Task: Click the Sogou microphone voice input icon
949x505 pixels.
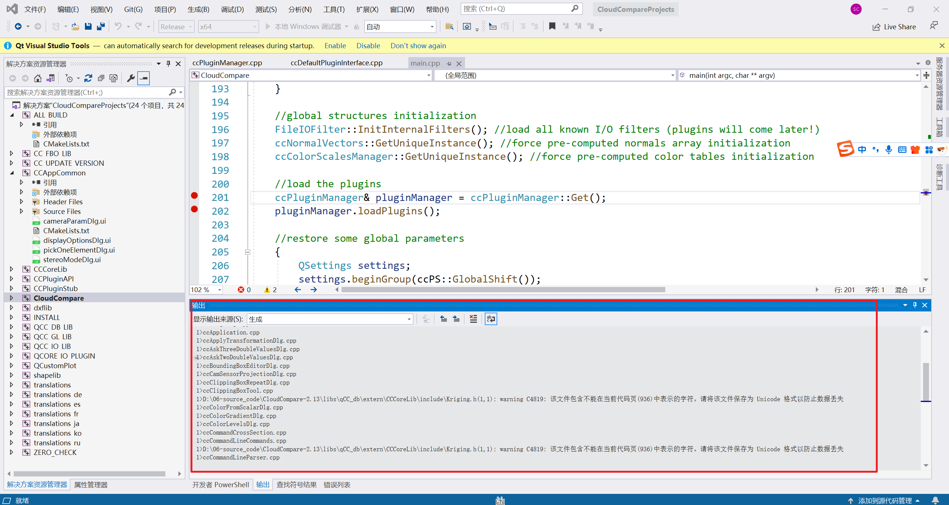Action: 889,149
